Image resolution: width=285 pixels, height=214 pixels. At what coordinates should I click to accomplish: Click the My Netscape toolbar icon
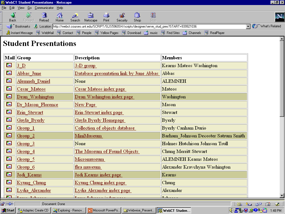coord(91,17)
